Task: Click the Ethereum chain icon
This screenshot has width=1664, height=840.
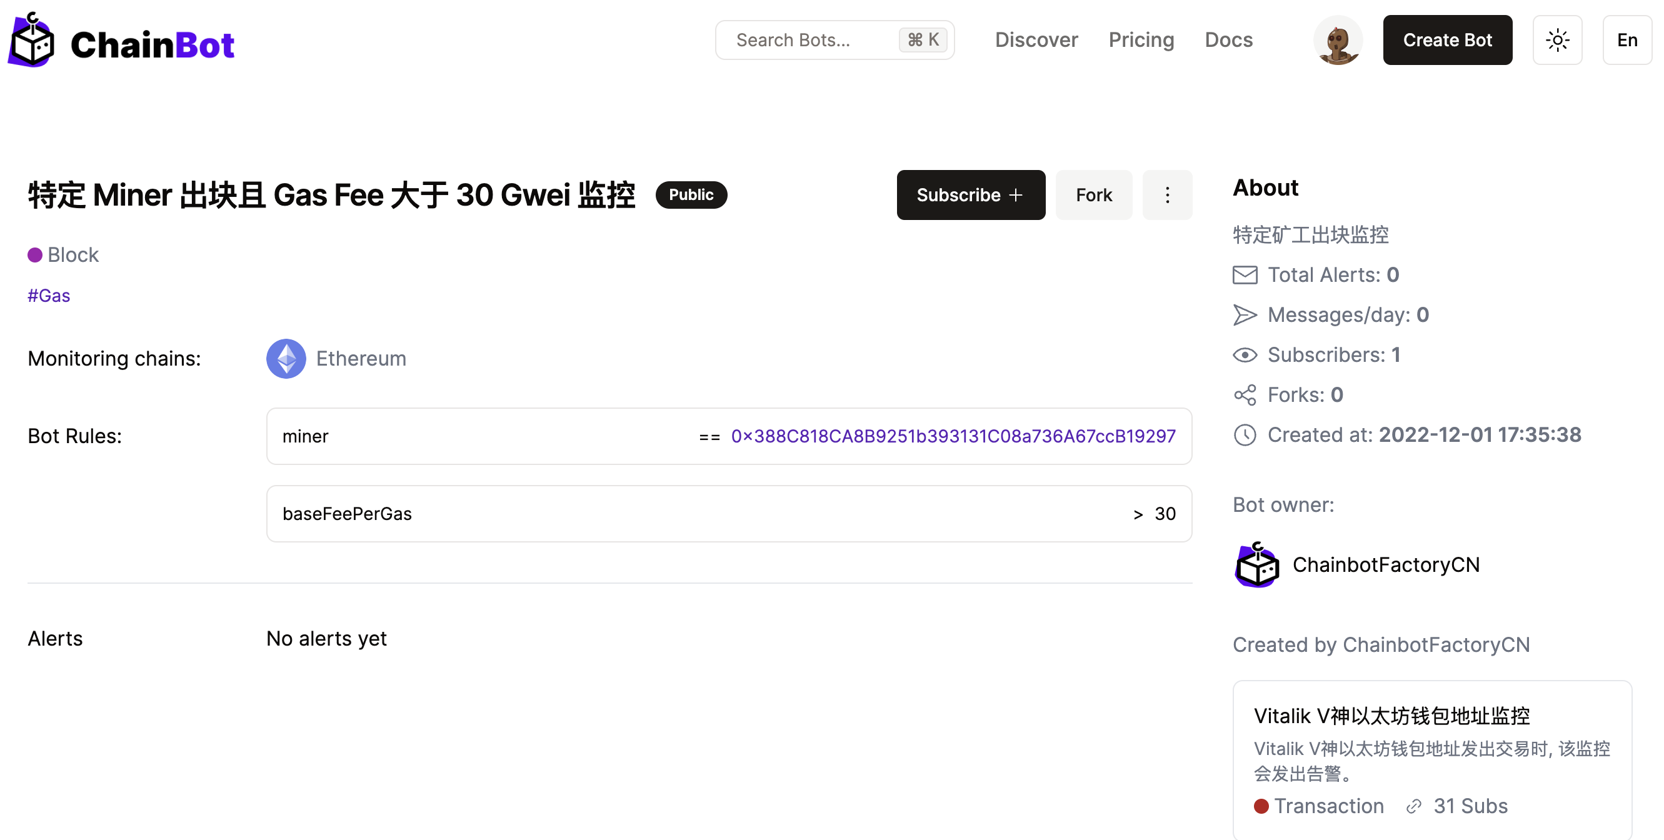Action: (x=286, y=358)
